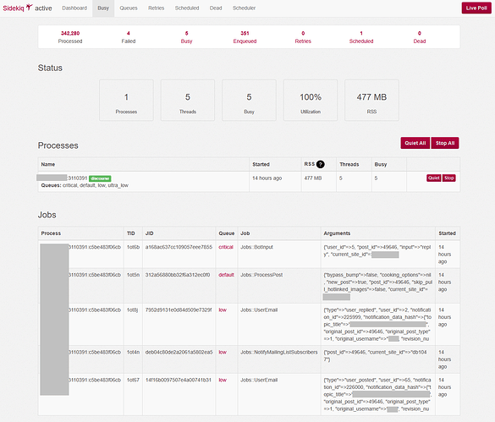Screen dimensions: 495x422
Task: Open the 4 Failed stat
Action: coord(129,37)
